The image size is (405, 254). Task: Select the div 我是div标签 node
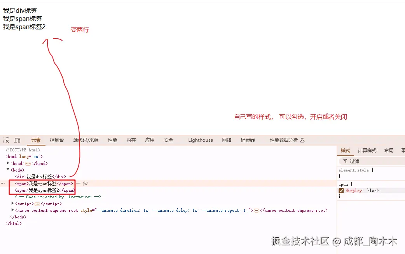click(40, 177)
